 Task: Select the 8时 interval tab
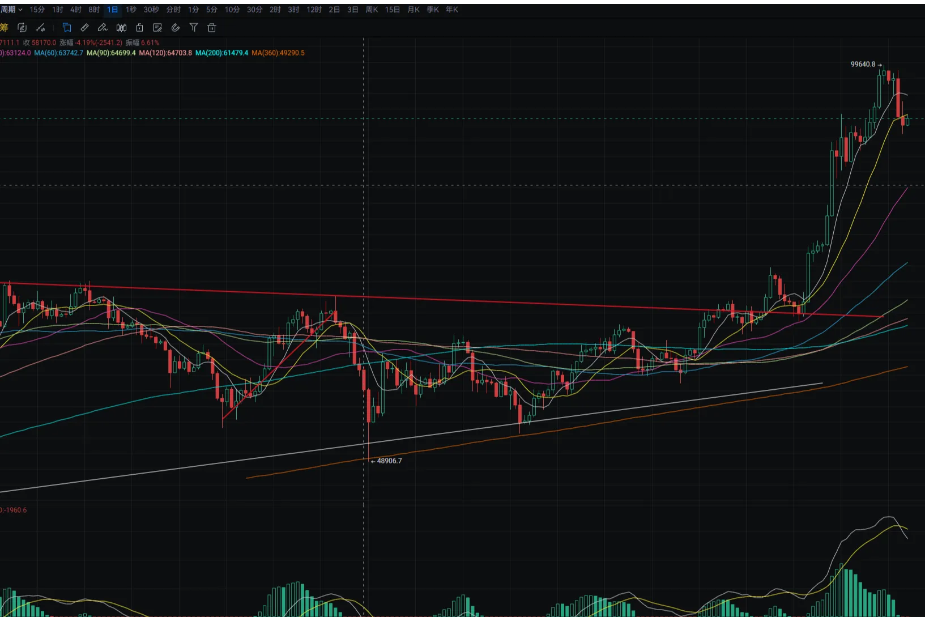pos(94,10)
